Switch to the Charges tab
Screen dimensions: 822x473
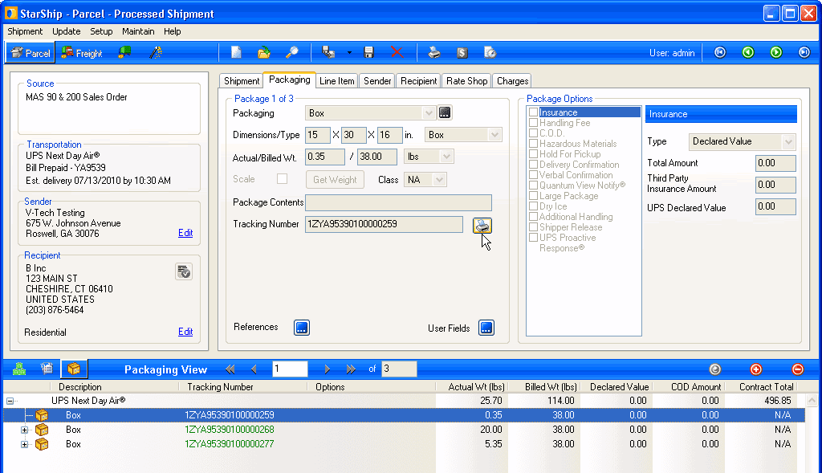click(512, 81)
